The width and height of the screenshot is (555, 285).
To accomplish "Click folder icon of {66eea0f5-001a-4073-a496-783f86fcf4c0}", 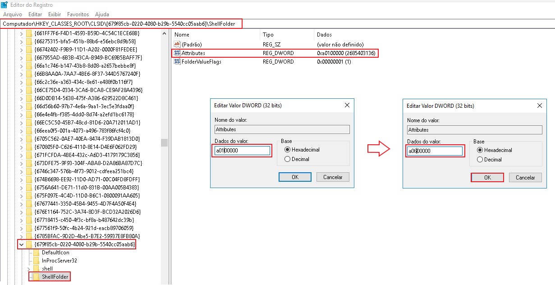I will tap(29, 131).
